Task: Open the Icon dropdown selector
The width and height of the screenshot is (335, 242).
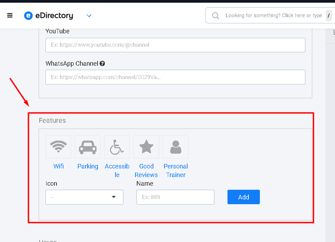Action: pos(84,197)
